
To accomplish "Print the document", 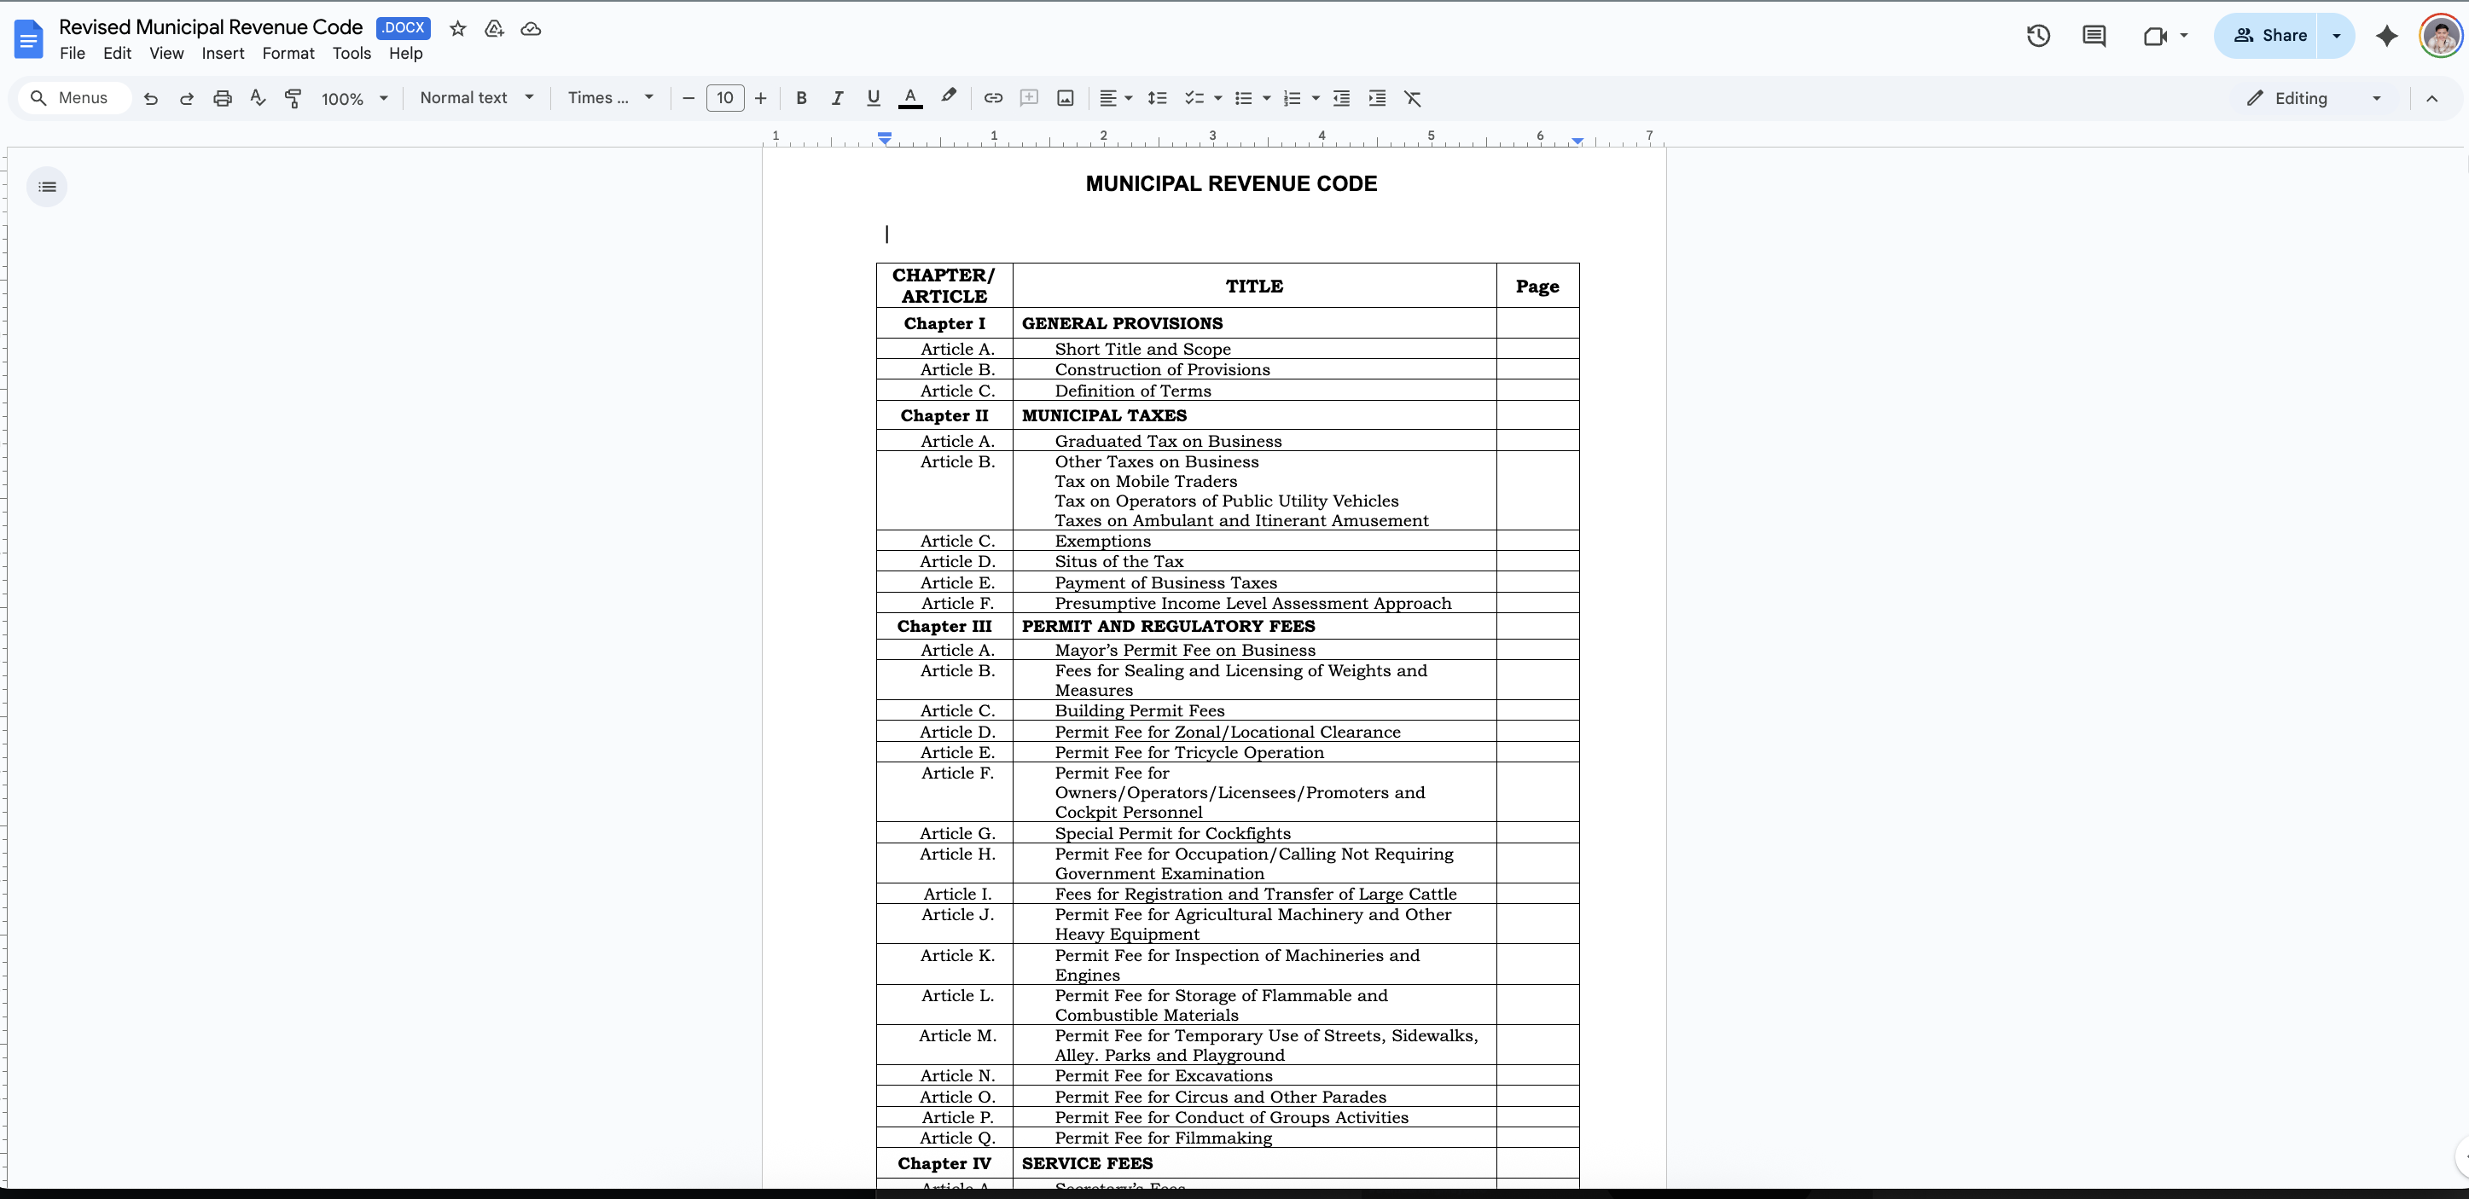I will pyautogui.click(x=223, y=98).
